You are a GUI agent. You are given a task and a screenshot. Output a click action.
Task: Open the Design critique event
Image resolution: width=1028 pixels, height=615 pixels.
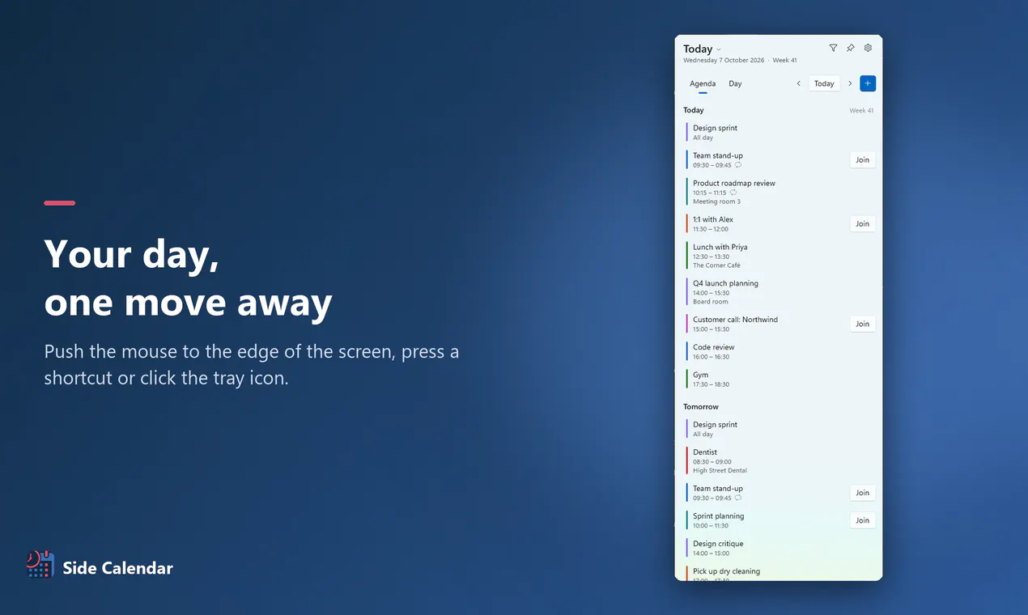779,548
